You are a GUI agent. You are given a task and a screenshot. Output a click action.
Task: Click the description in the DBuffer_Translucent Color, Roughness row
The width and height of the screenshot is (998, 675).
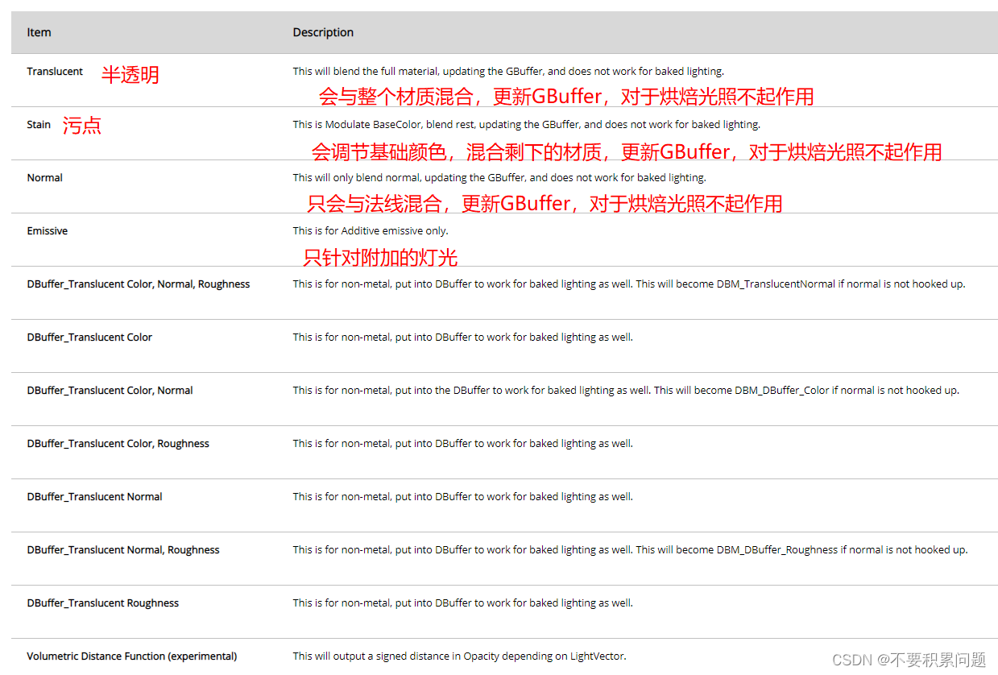tap(463, 444)
